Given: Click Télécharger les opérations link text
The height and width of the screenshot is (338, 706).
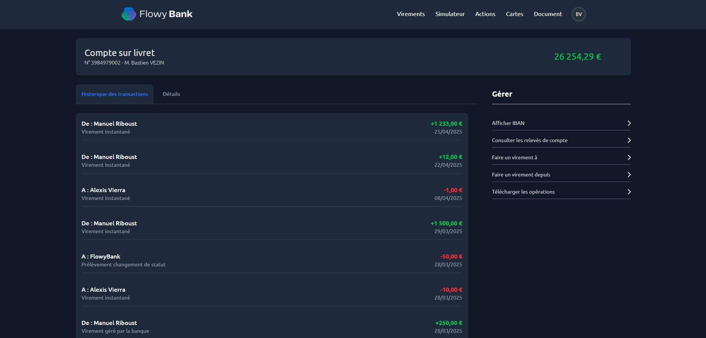Looking at the screenshot, I should pos(523,192).
